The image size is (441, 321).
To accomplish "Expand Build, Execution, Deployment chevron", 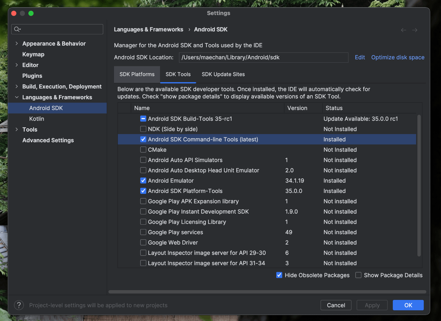I will click(16, 86).
